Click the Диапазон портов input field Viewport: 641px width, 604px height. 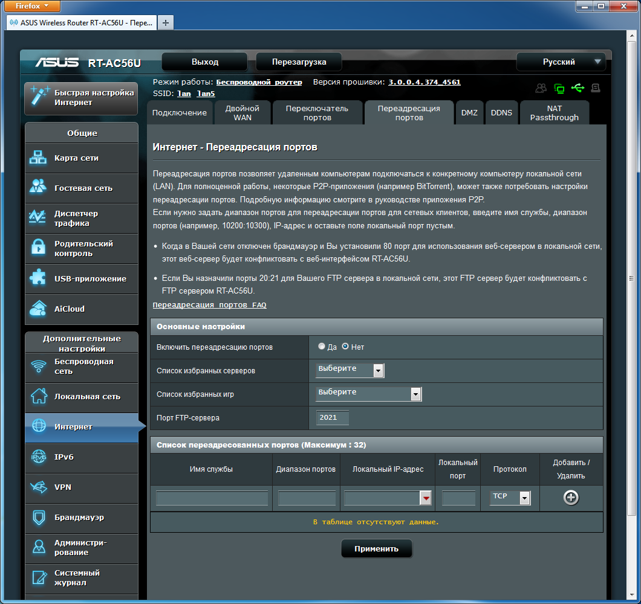point(307,498)
